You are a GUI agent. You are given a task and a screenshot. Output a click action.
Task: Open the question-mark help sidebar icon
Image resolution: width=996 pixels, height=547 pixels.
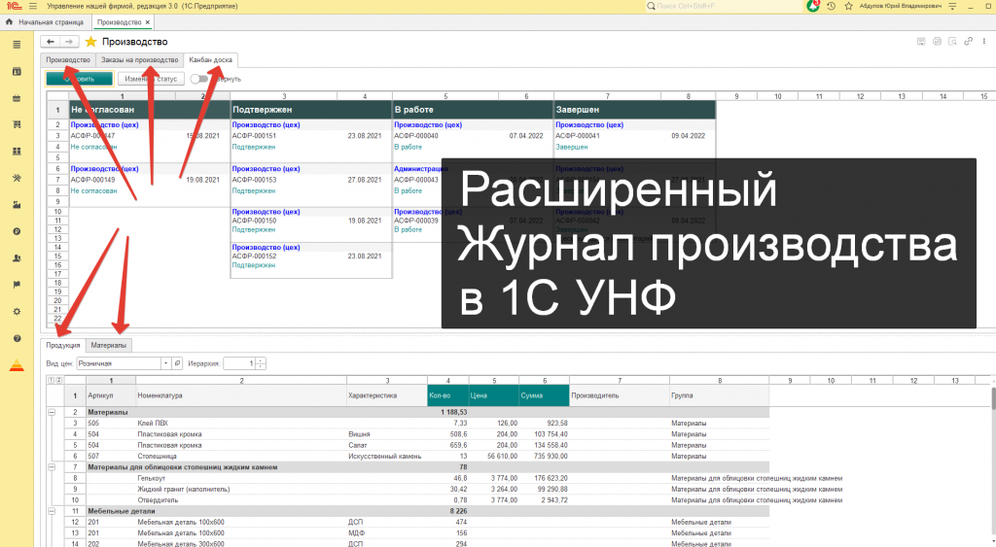[17, 338]
